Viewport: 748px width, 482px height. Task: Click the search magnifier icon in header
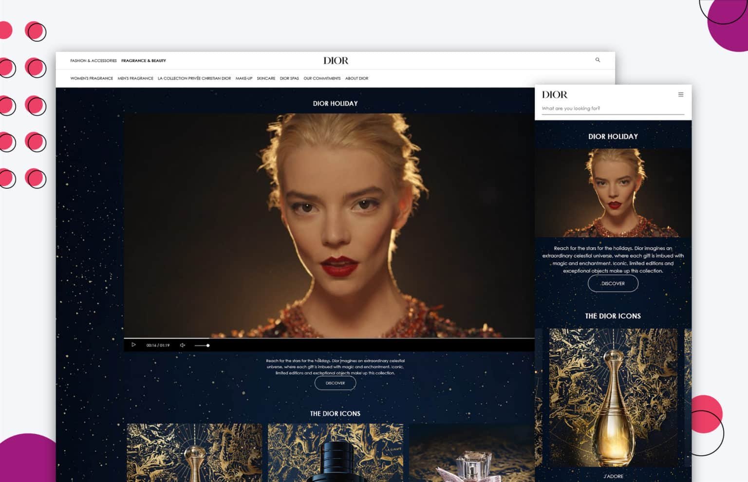click(x=598, y=60)
